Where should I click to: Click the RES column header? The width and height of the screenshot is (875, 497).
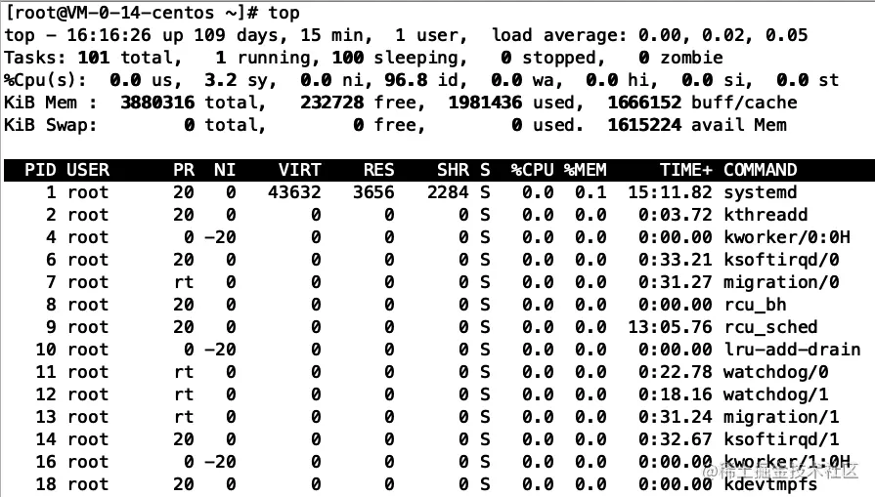coord(379,170)
